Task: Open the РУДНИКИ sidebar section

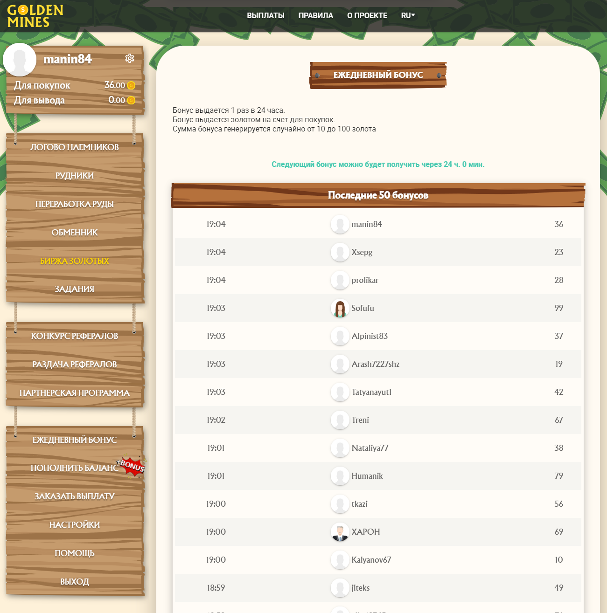Action: coord(75,176)
